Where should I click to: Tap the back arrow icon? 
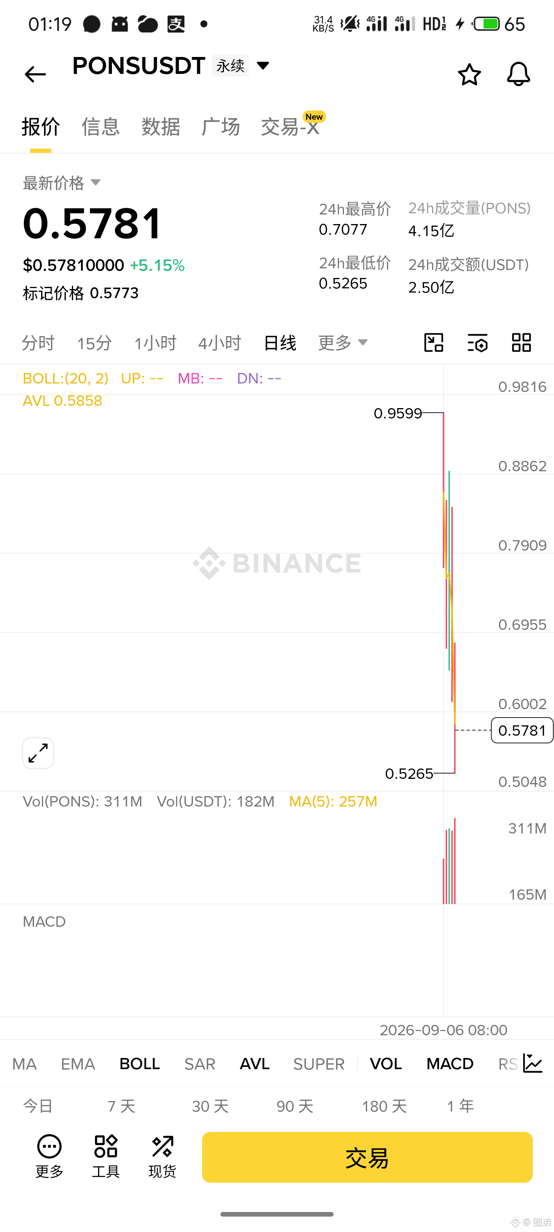click(35, 75)
